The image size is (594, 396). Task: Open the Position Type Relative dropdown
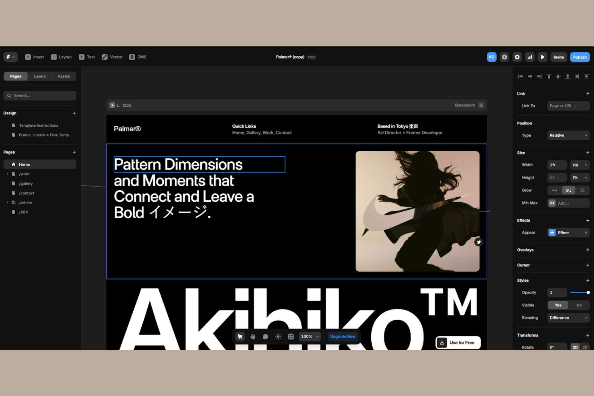(x=568, y=135)
